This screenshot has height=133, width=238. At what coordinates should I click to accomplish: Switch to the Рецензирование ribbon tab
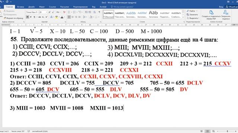tap(80, 7)
